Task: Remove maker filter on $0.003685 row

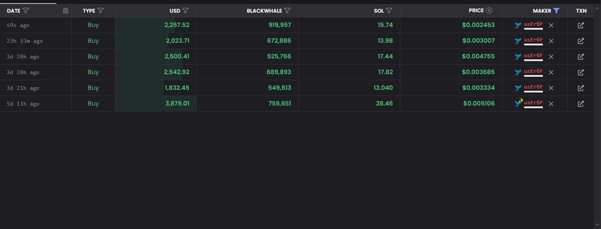Action: 551,72
